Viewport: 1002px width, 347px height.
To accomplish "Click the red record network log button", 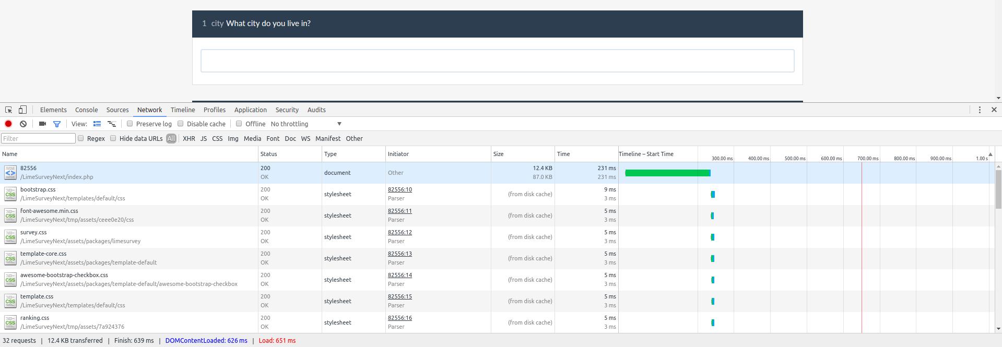I will point(8,124).
